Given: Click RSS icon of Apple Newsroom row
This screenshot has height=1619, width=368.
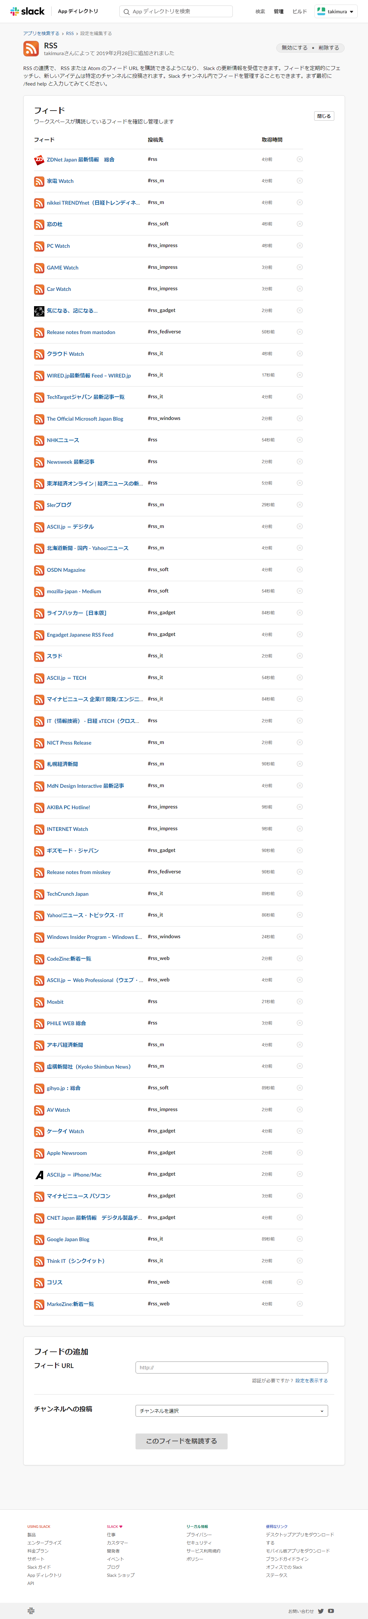Looking at the screenshot, I should 39,1153.
